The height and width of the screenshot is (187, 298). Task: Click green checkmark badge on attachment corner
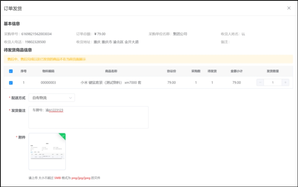pos(63,135)
